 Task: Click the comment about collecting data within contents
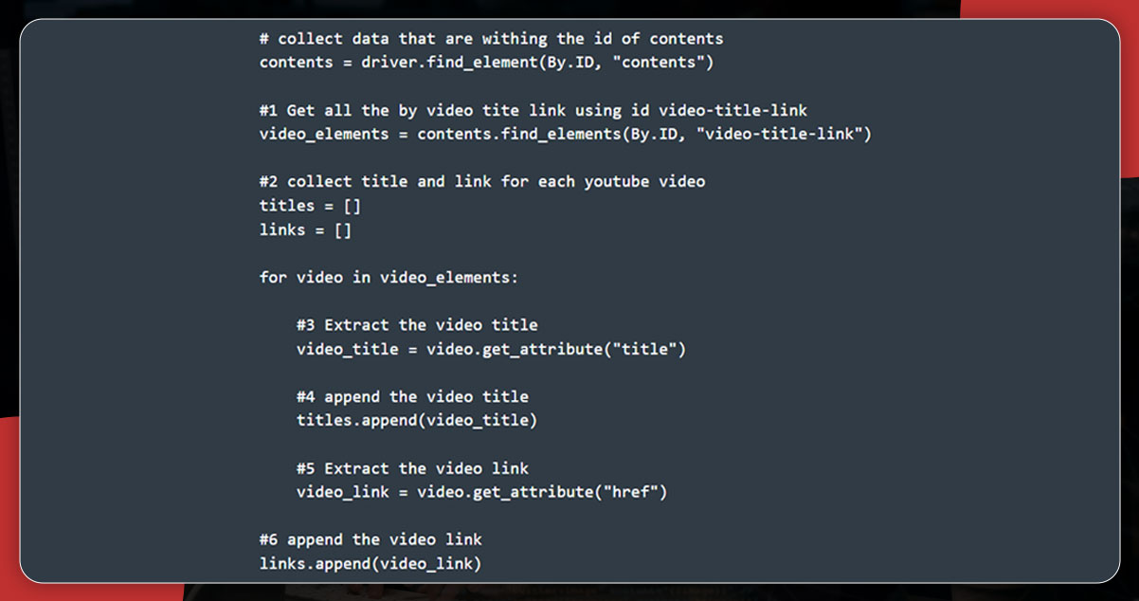(491, 39)
